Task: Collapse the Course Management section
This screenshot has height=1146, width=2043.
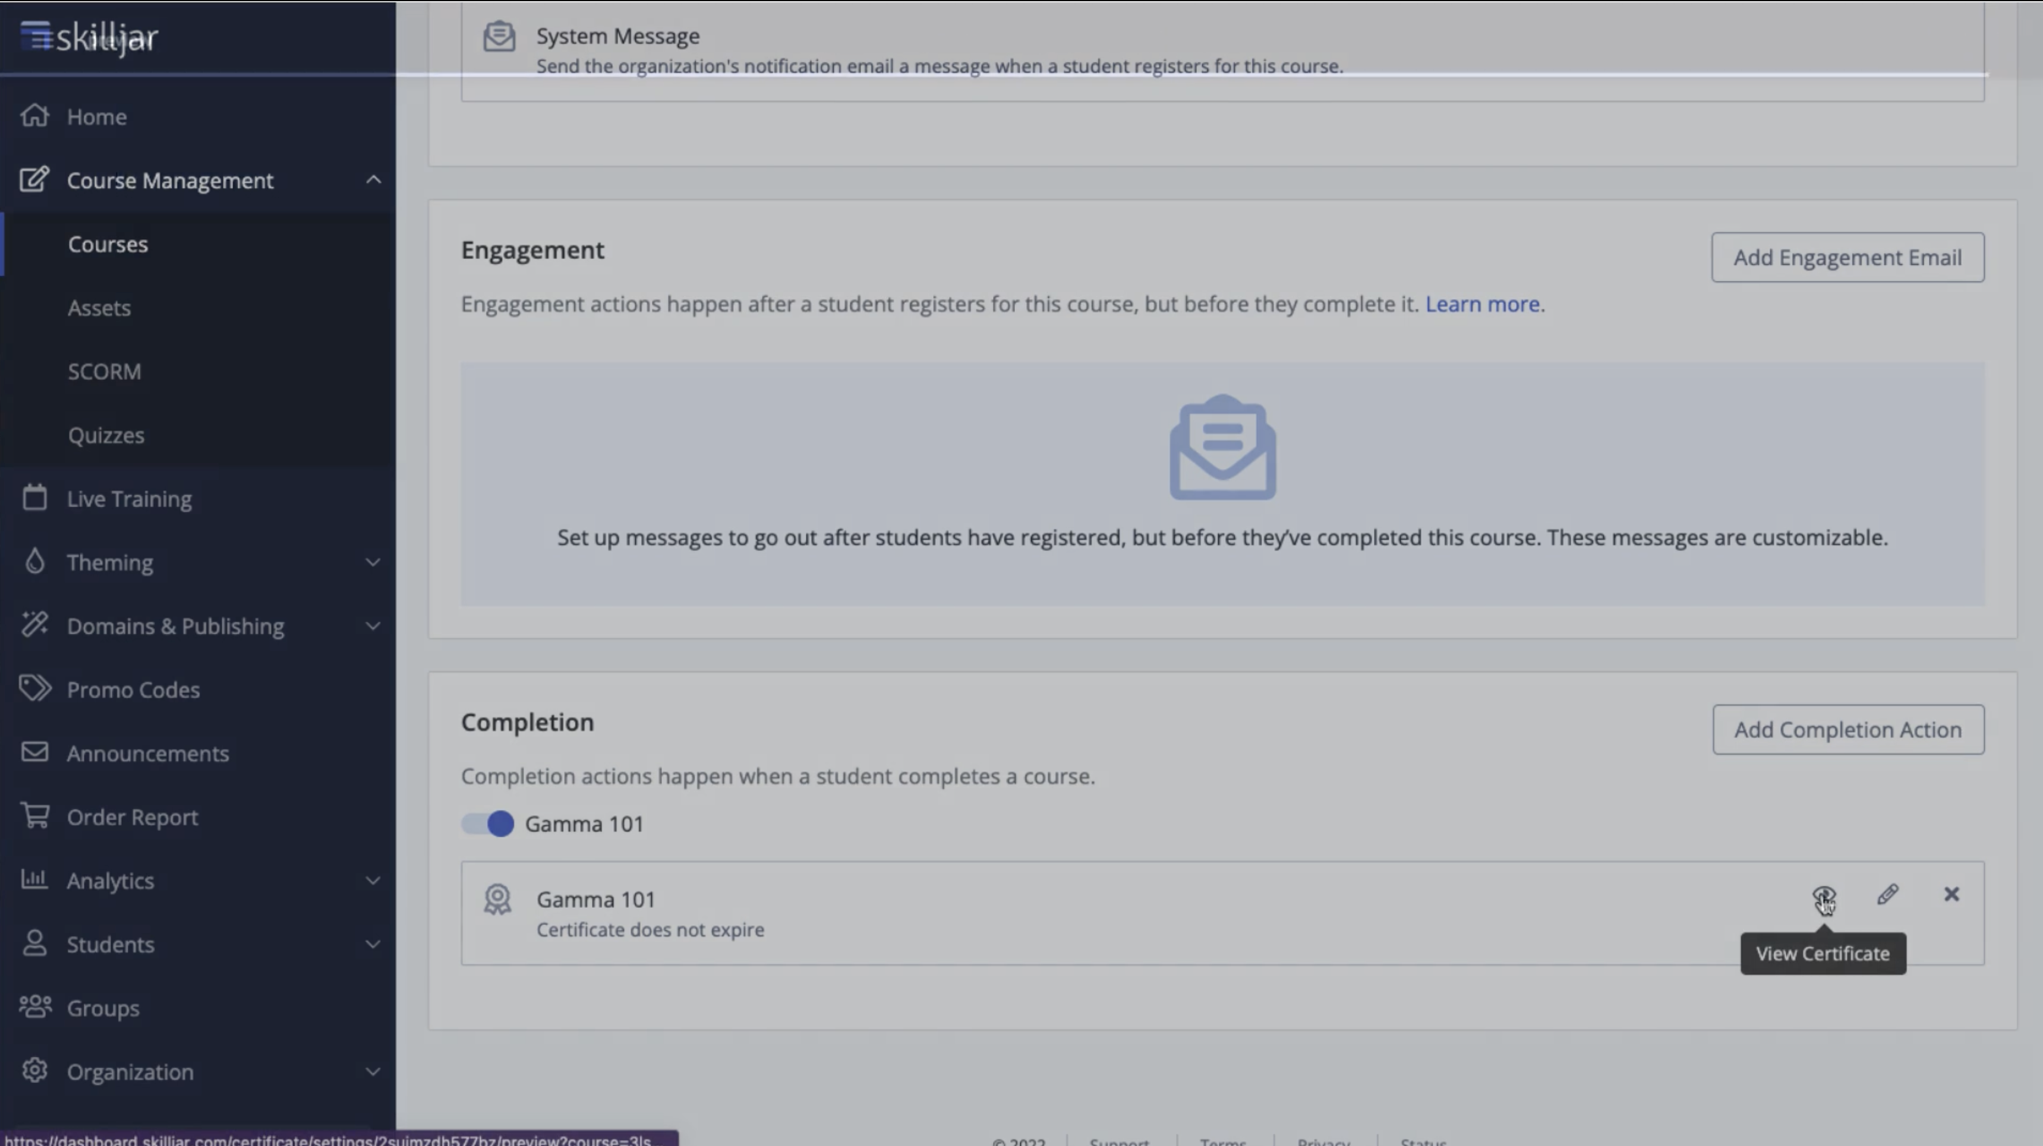Action: point(374,181)
